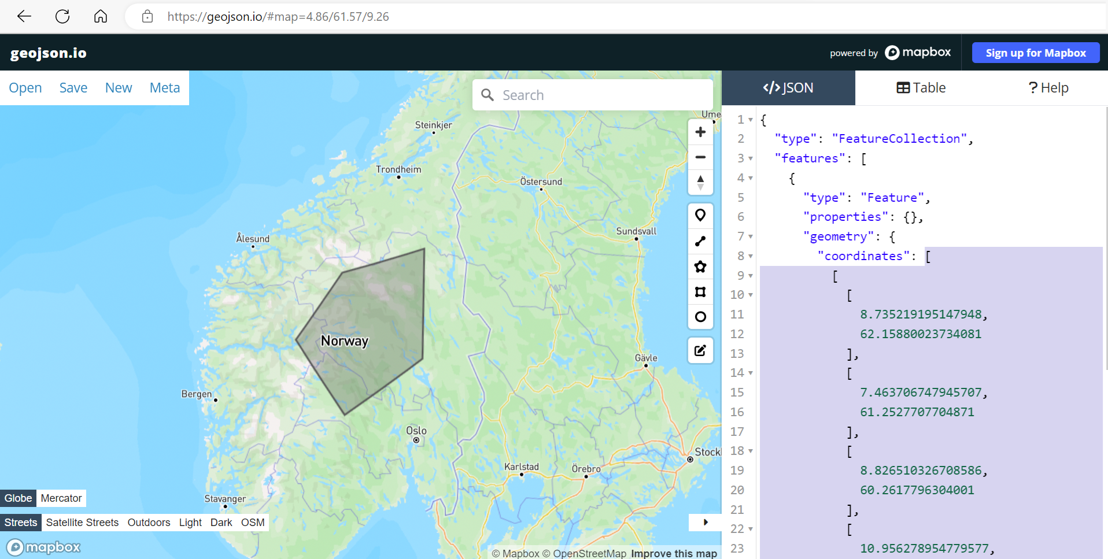Open the New menu

point(119,88)
